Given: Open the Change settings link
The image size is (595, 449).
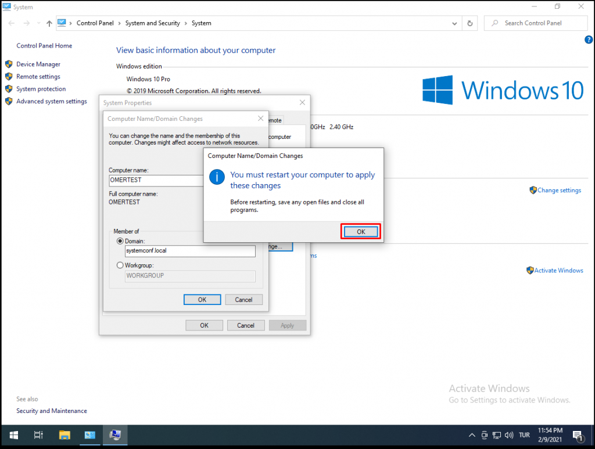Looking at the screenshot, I should 559,190.
